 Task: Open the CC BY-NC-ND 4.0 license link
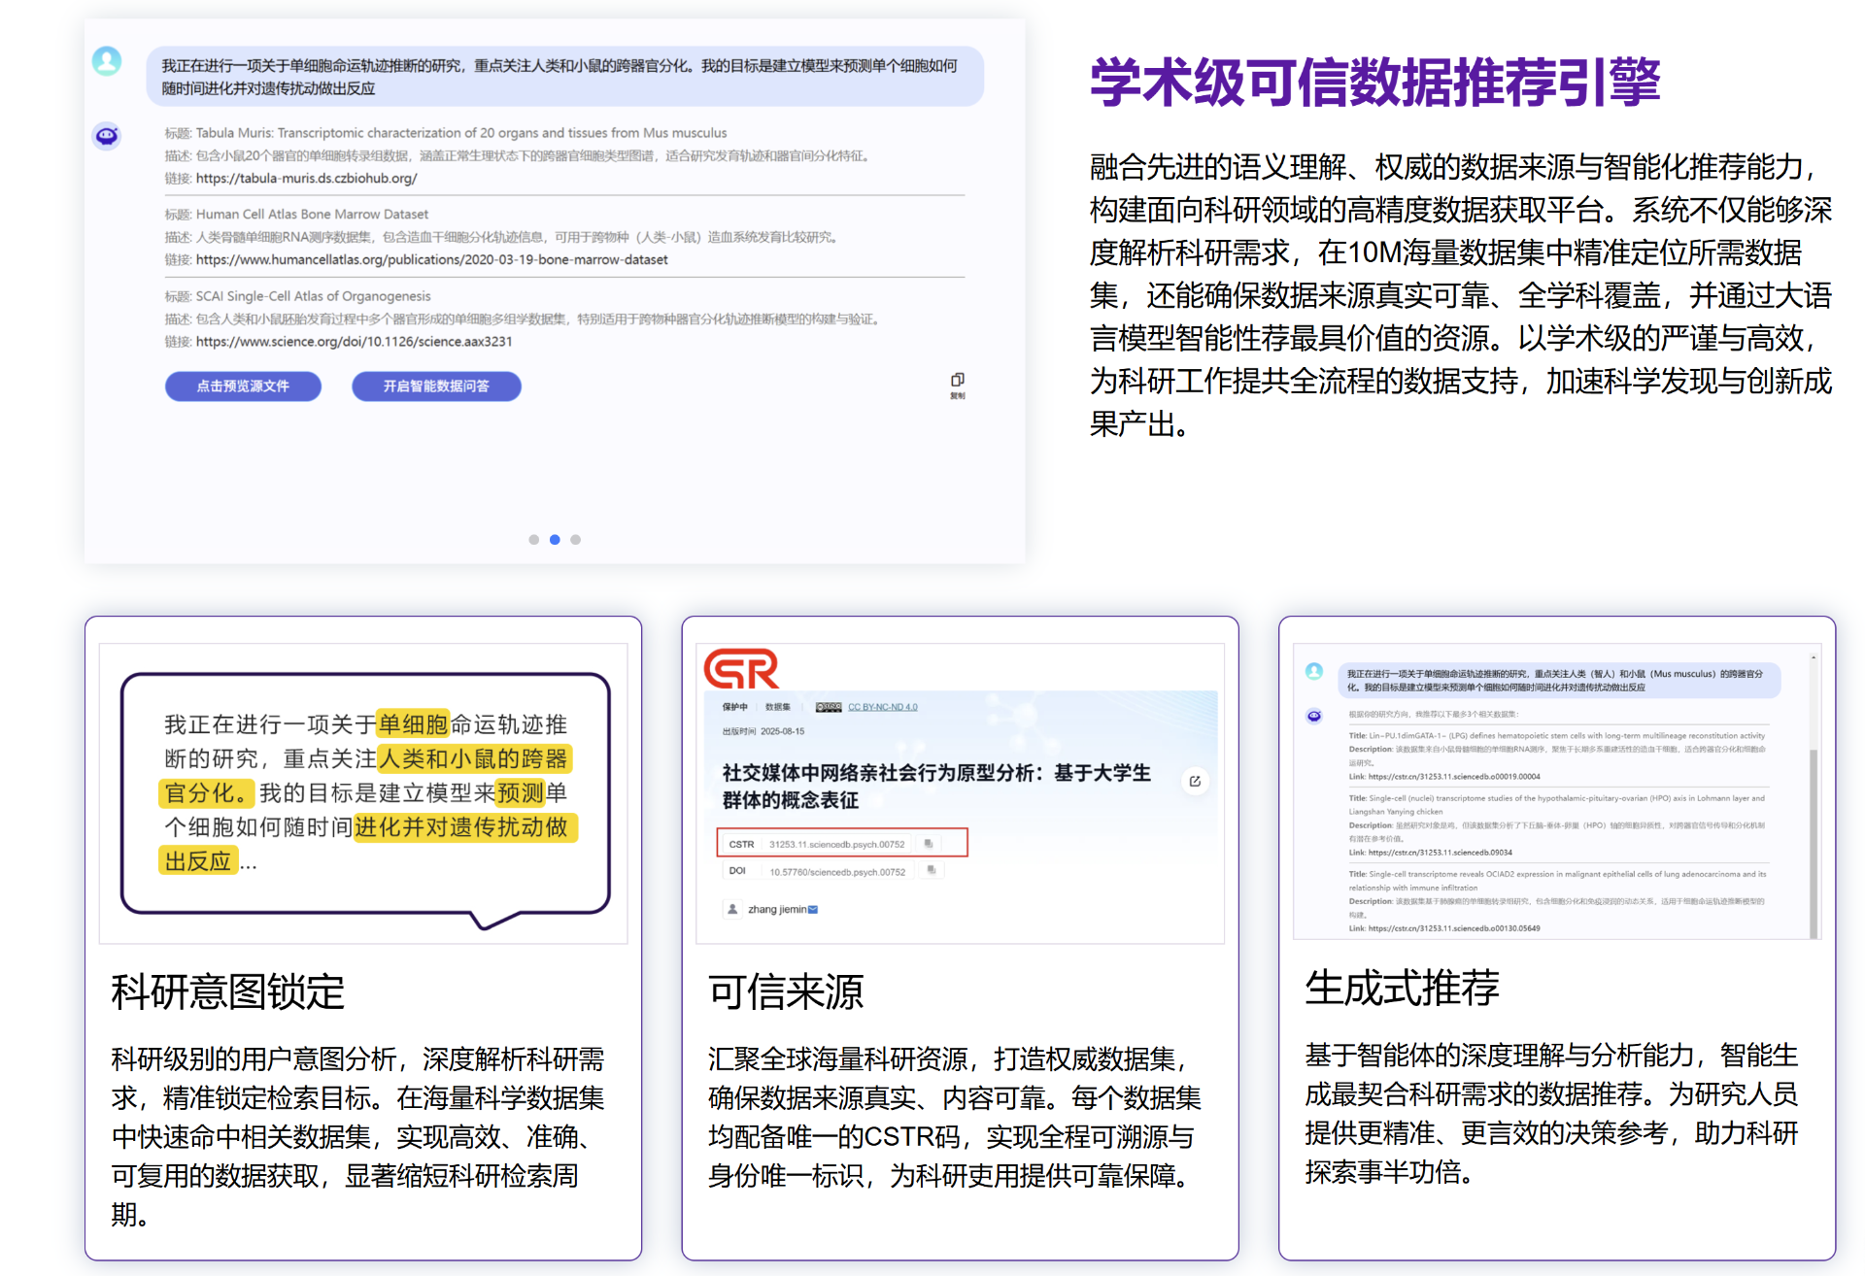[x=882, y=707]
